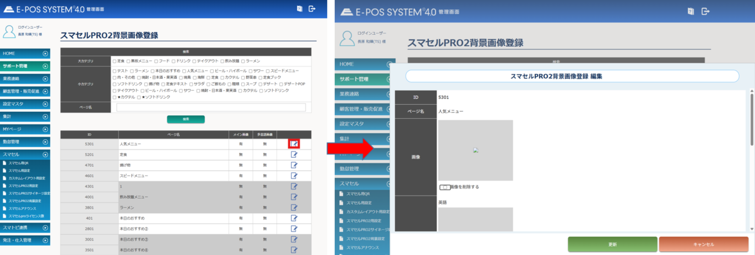Check the 黒板メニュー category checkbox
The height and width of the screenshot is (255, 755).
pos(128,61)
